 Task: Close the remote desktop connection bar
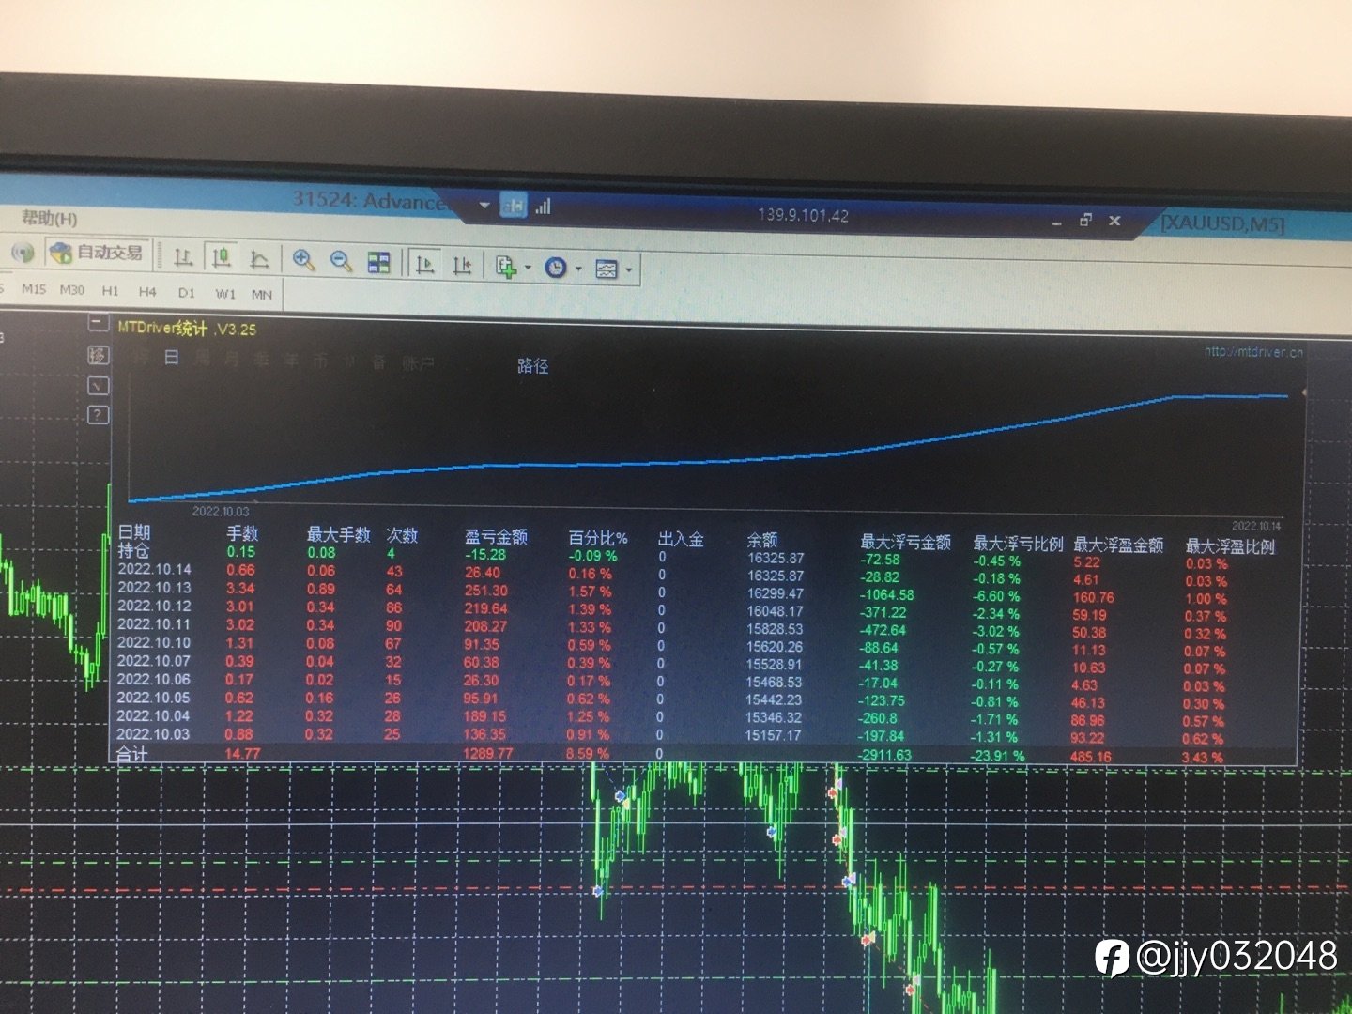coord(1114,221)
